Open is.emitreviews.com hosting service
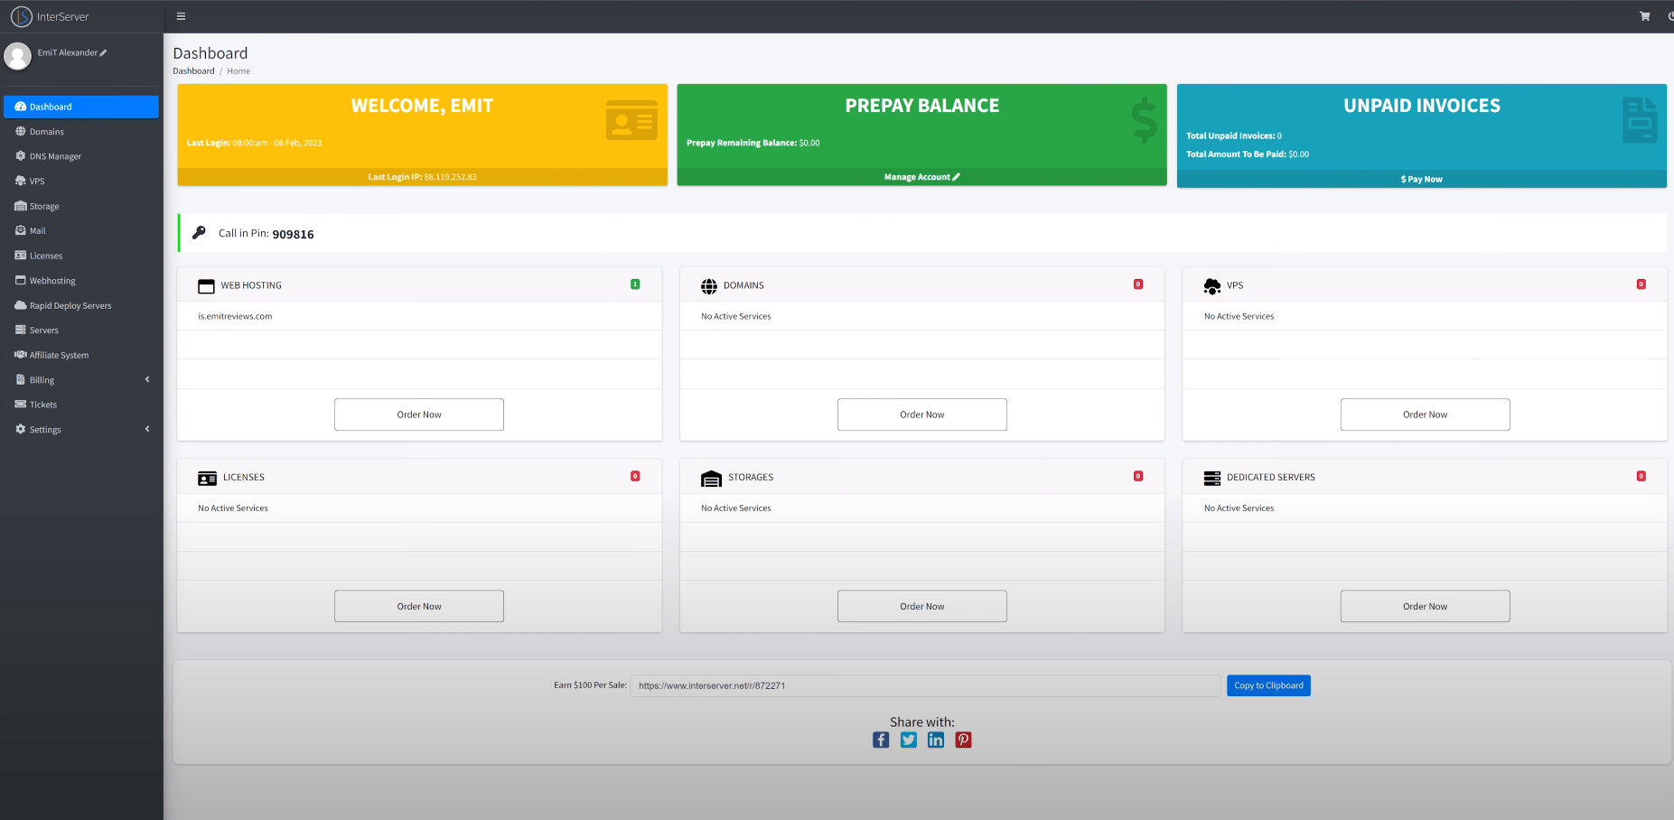Image resolution: width=1674 pixels, height=820 pixels. click(x=235, y=316)
